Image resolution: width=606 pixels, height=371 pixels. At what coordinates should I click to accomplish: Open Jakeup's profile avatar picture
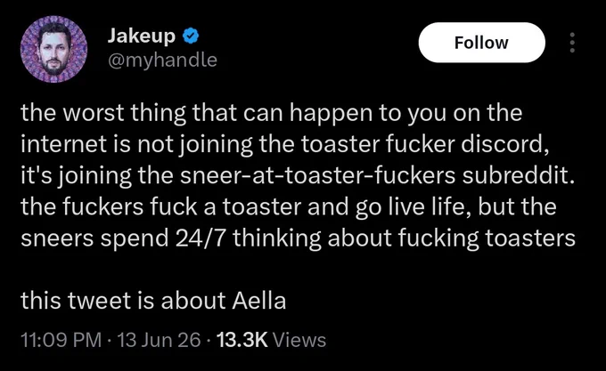coord(53,49)
